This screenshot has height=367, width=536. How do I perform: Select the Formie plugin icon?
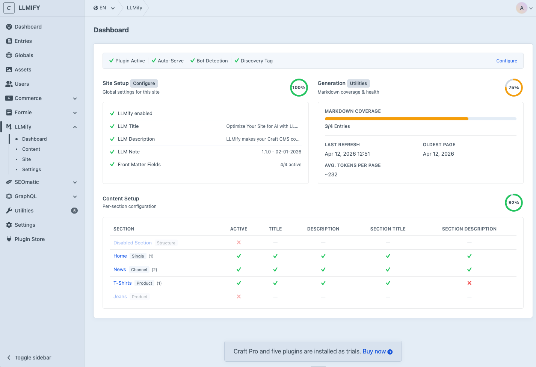pyautogui.click(x=8, y=112)
